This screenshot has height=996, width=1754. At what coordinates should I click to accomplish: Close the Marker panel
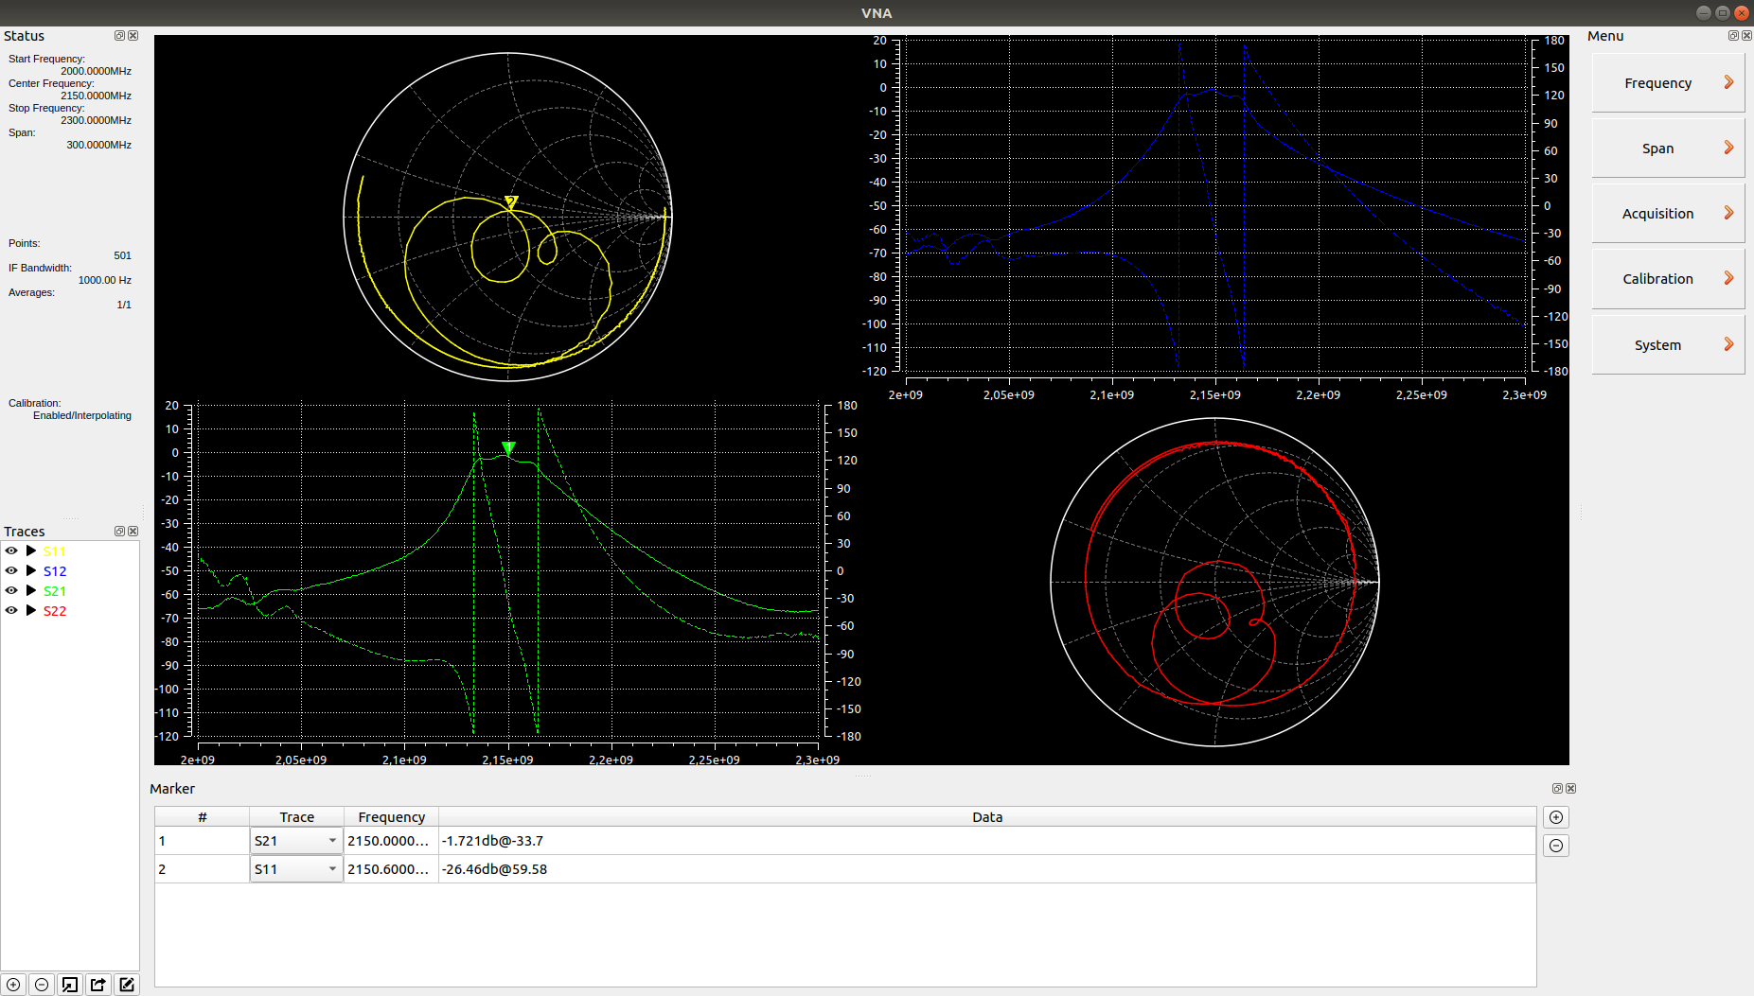point(1571,789)
